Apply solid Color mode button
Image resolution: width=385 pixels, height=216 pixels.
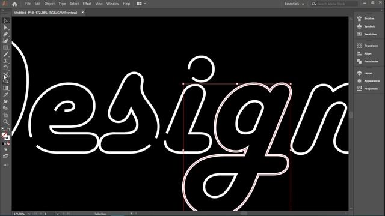pyautogui.click(x=3, y=144)
